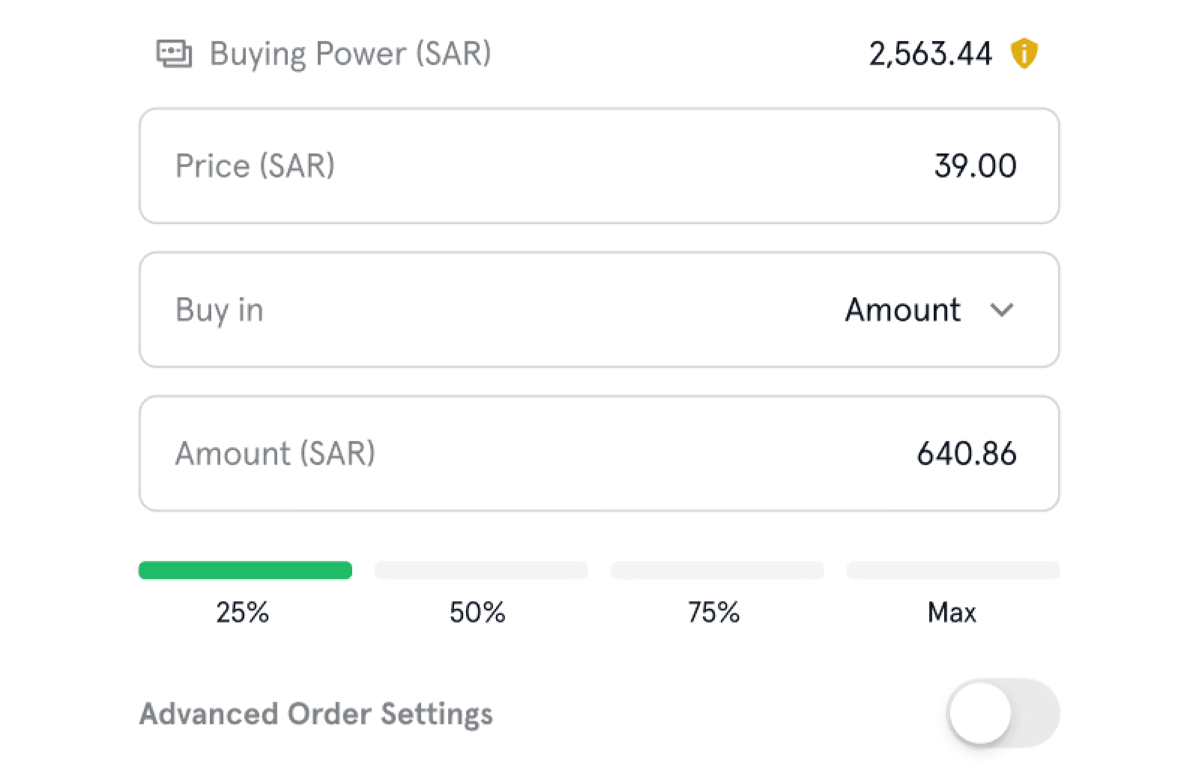This screenshot has height=779, width=1199.
Task: Expand the Buy in dropdown
Action: [x=599, y=310]
